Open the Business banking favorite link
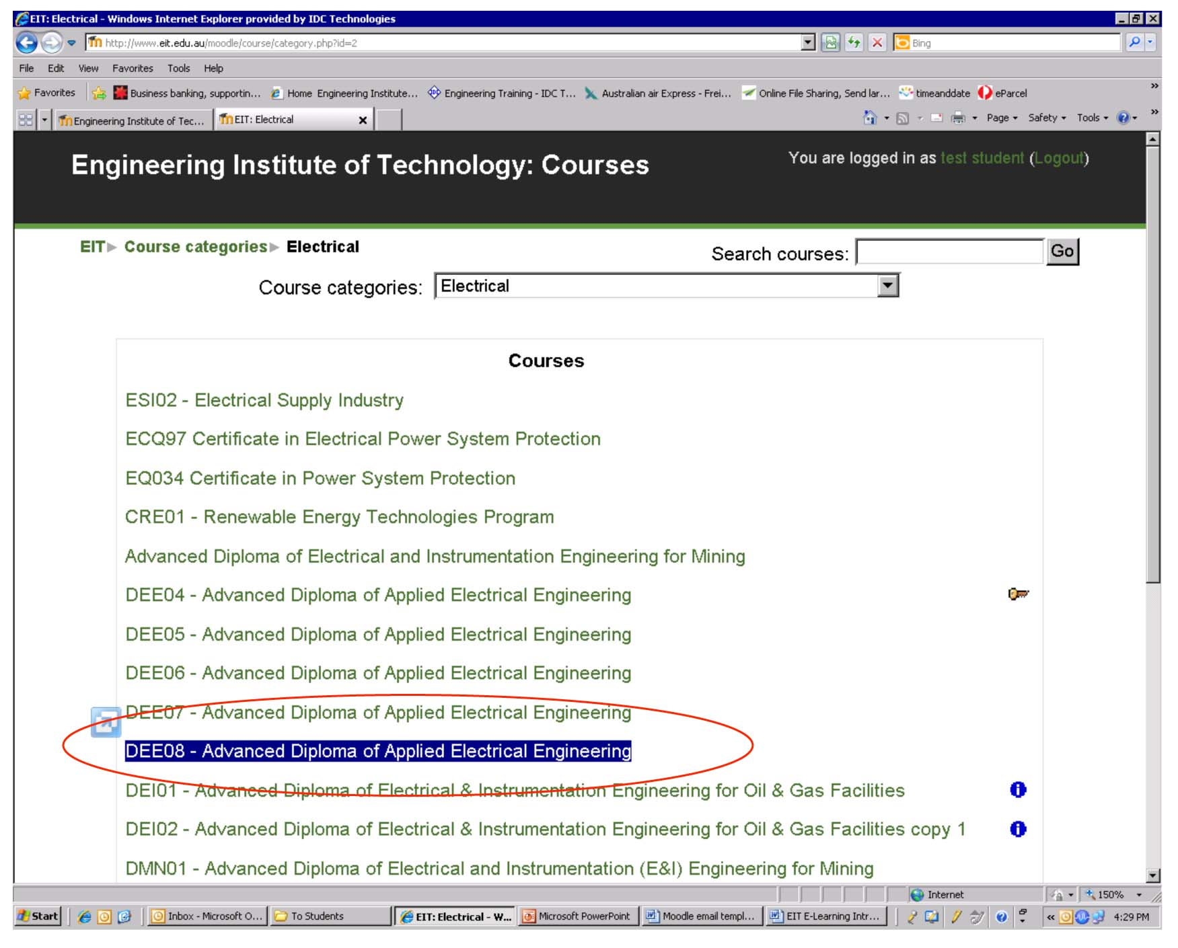The image size is (1178, 948). coord(187,93)
